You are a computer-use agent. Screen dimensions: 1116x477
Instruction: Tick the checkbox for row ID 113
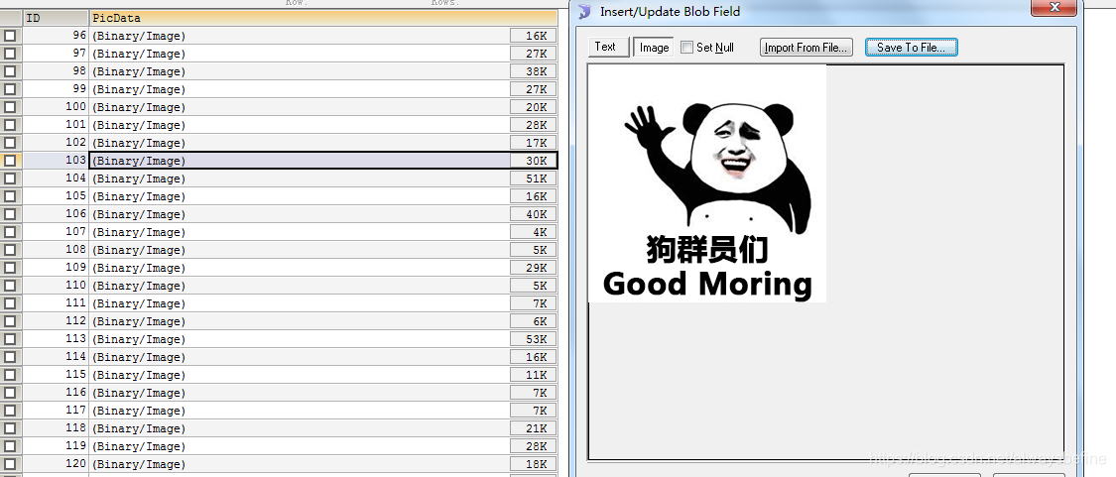[x=10, y=339]
